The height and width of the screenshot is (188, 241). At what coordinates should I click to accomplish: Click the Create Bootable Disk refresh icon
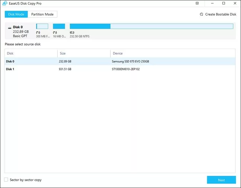click(x=201, y=14)
